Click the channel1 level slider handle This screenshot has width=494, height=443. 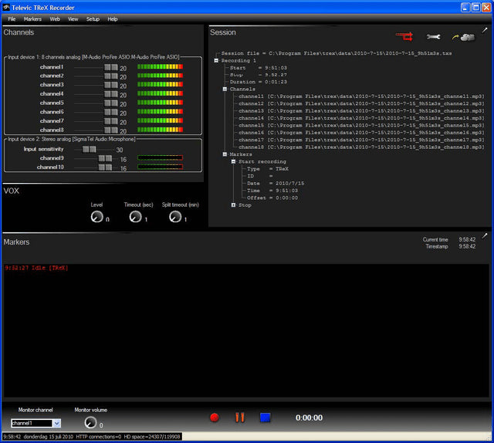pos(110,68)
